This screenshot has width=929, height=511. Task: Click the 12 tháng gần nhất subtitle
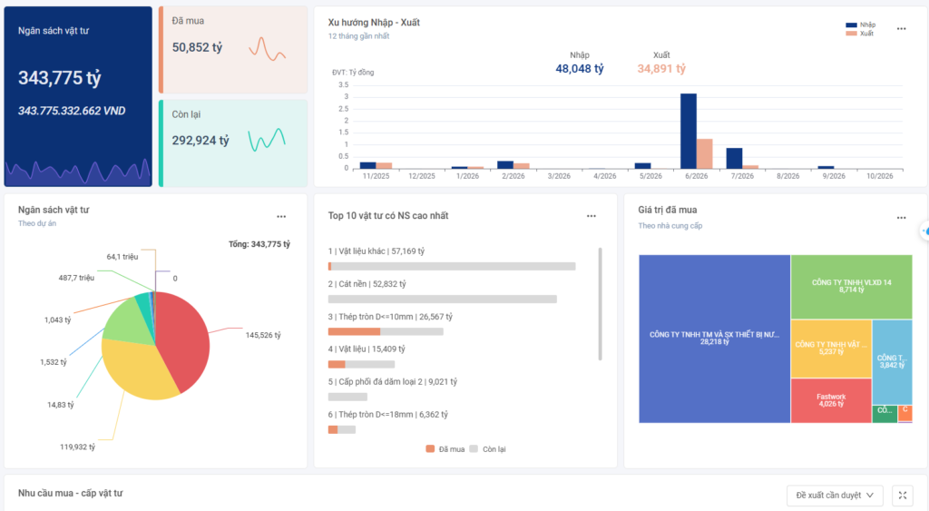(x=358, y=36)
